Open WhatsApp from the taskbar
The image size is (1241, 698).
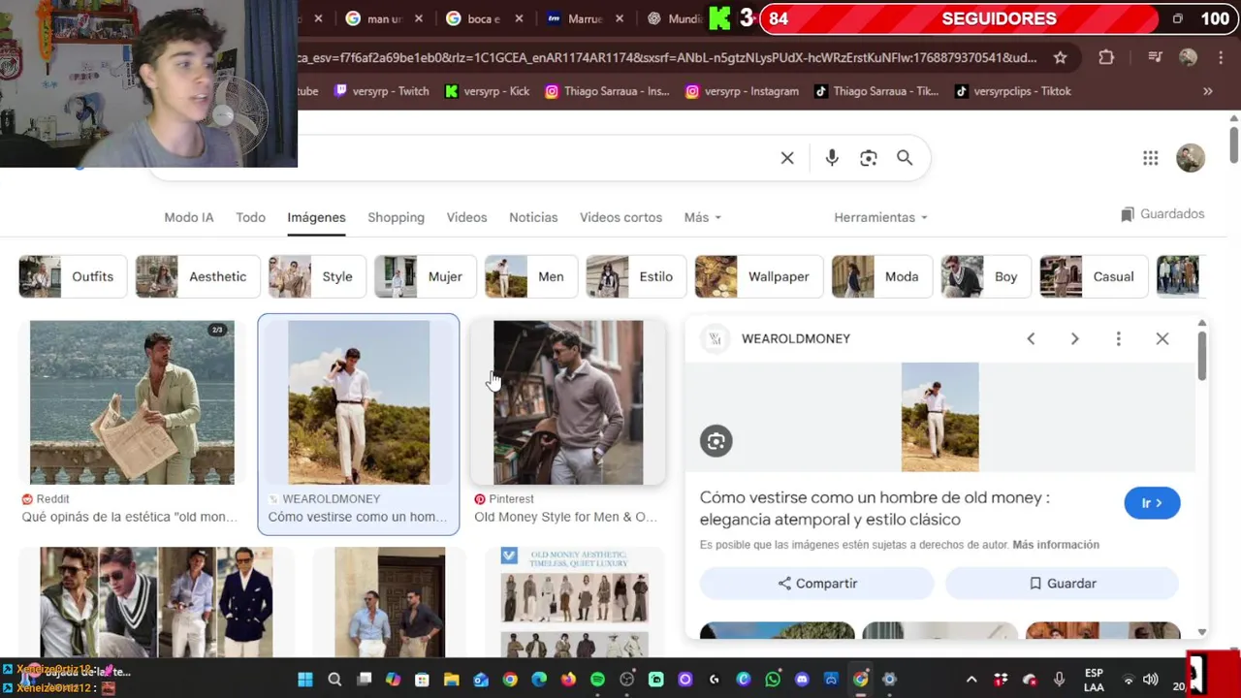[x=773, y=680]
